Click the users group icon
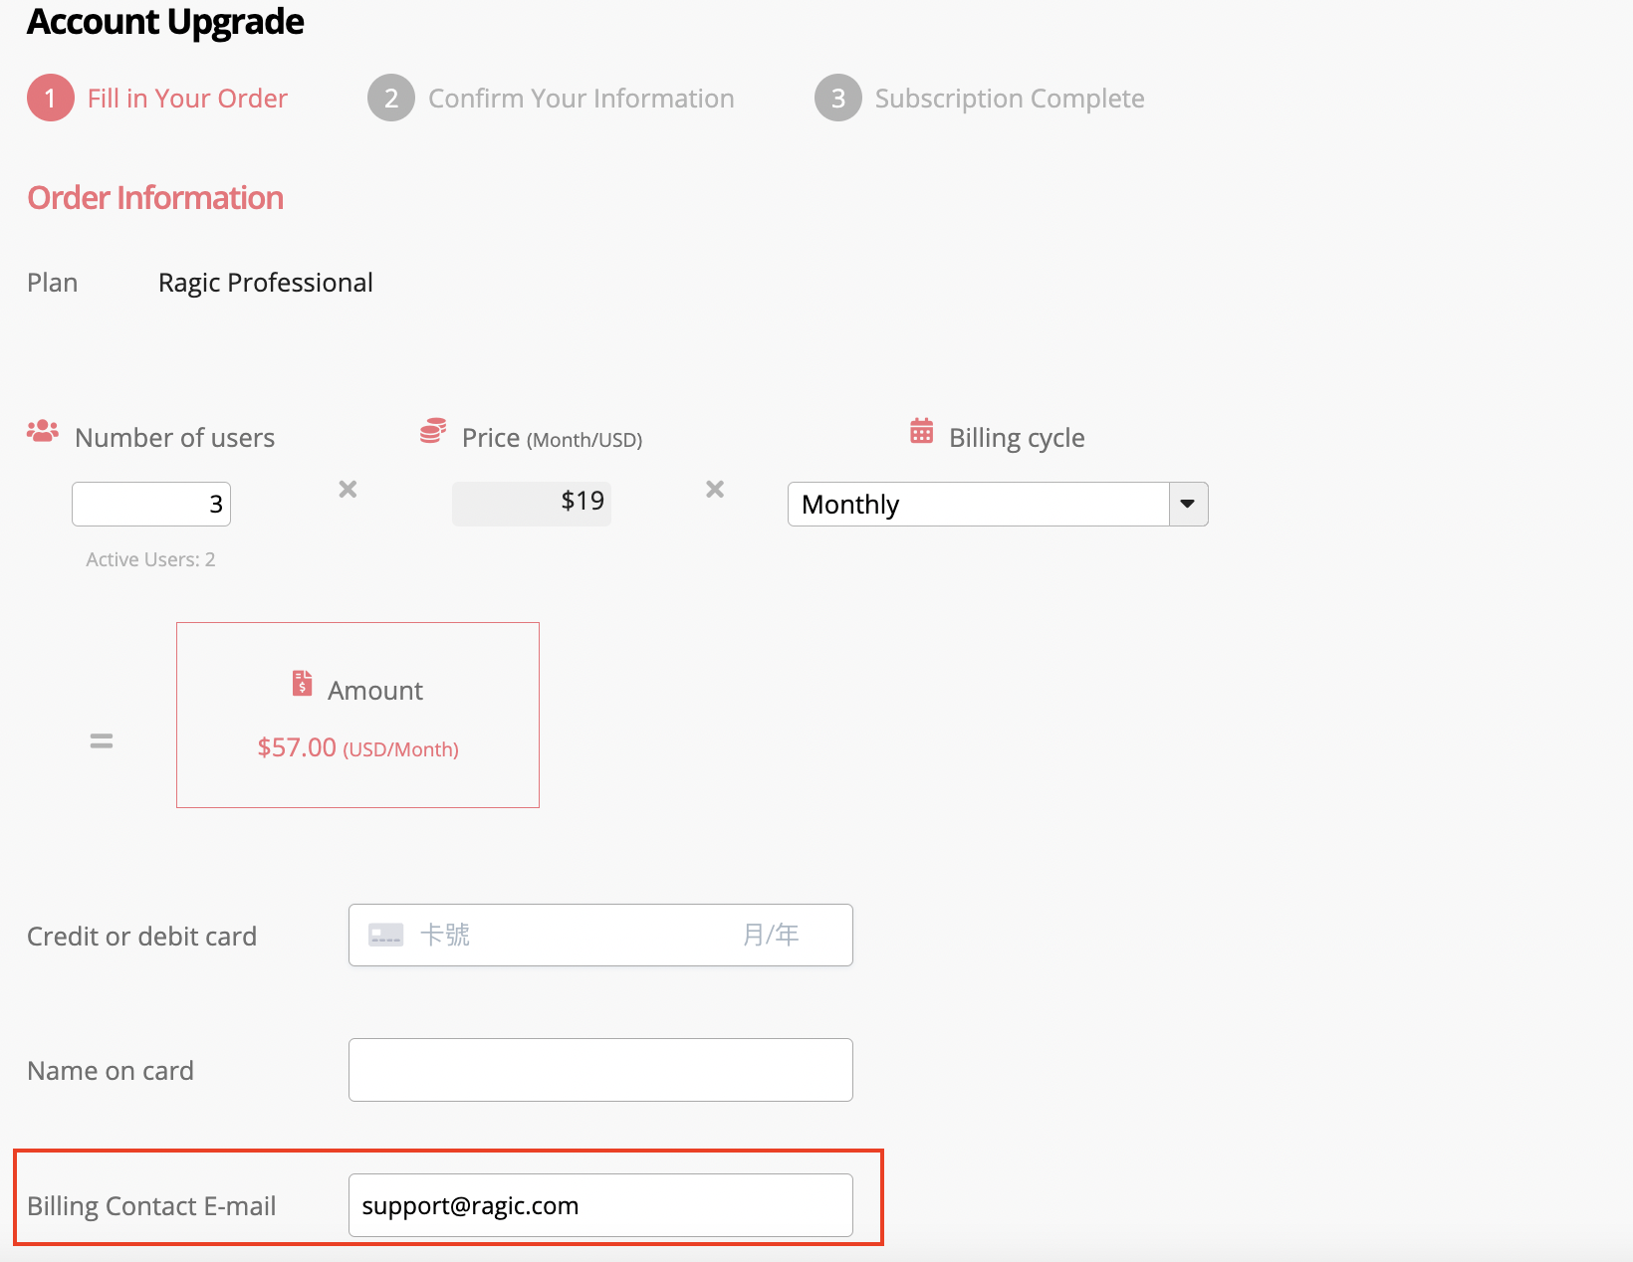This screenshot has height=1262, width=1633. [42, 431]
